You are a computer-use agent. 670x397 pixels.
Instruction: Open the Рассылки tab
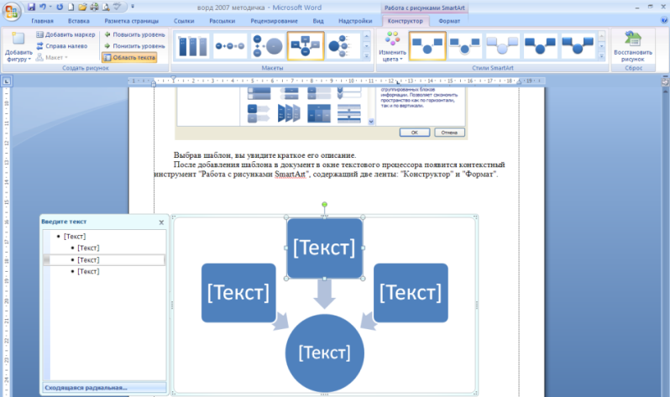coord(222,21)
